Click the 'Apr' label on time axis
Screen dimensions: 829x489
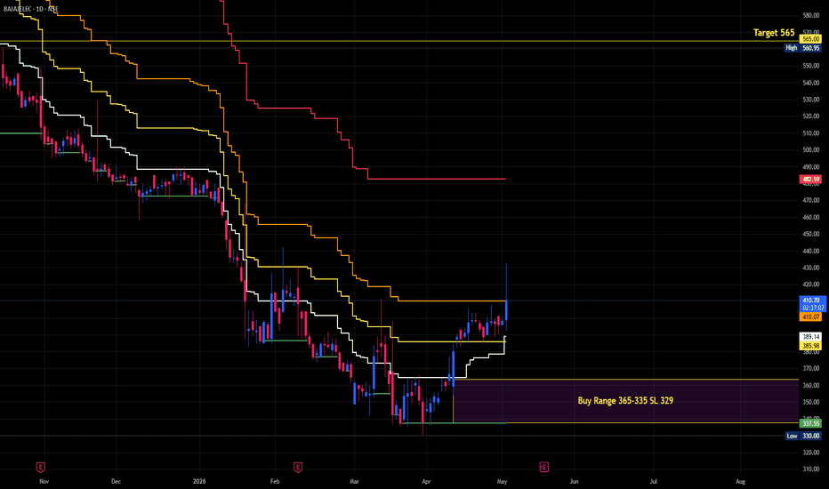tap(426, 482)
